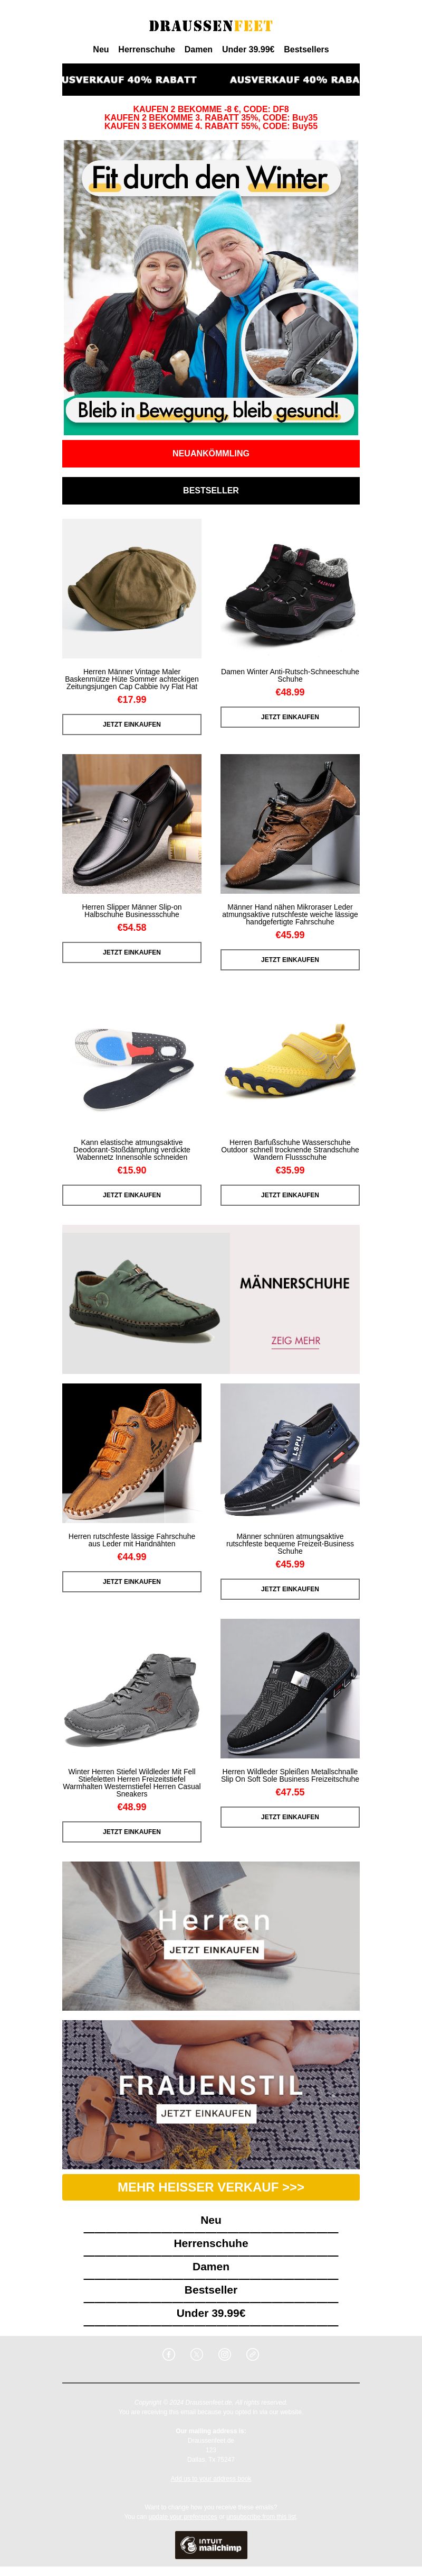Open the Damen link in bottom list
Image resolution: width=422 pixels, height=2576 pixels.
[210, 2266]
